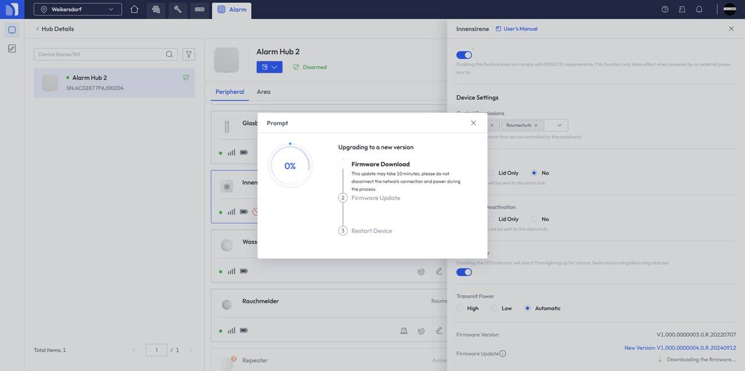
Task: Open the home page icon
Action: click(x=135, y=9)
